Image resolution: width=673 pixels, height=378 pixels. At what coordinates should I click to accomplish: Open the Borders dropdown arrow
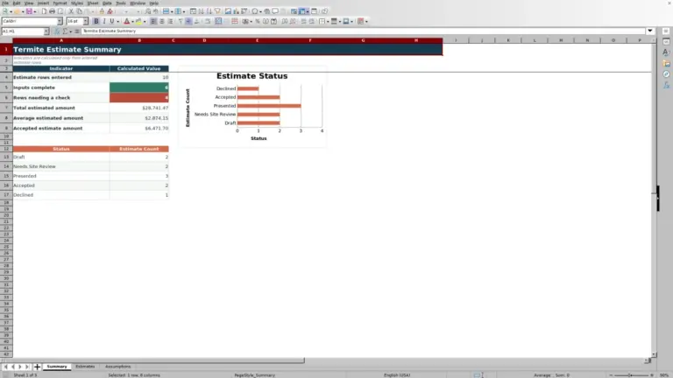[x=328, y=21]
